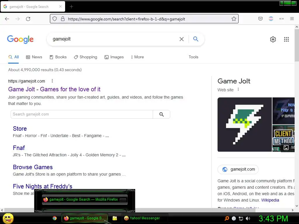Image resolution: width=299 pixels, height=224 pixels.
Task: Select the Firefox window preview popup
Action: (85, 199)
